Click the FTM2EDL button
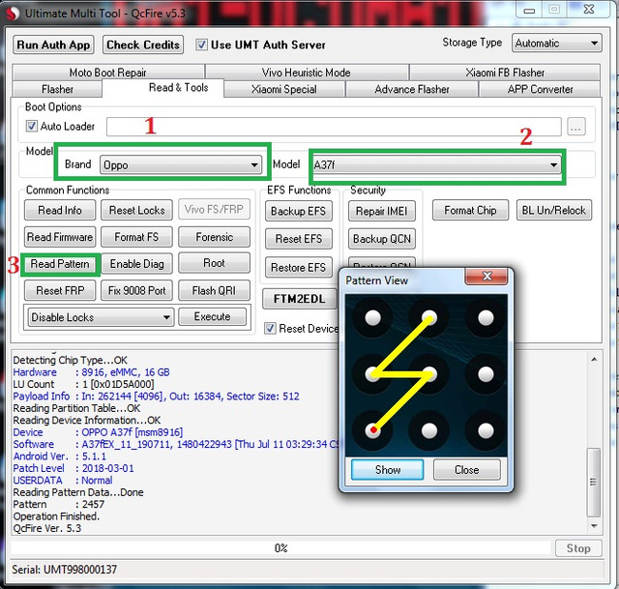This screenshot has width=619, height=589. coord(299,299)
